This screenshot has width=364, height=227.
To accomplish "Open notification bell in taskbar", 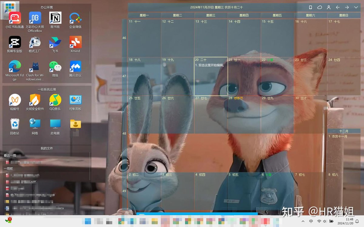I will click(x=357, y=221).
